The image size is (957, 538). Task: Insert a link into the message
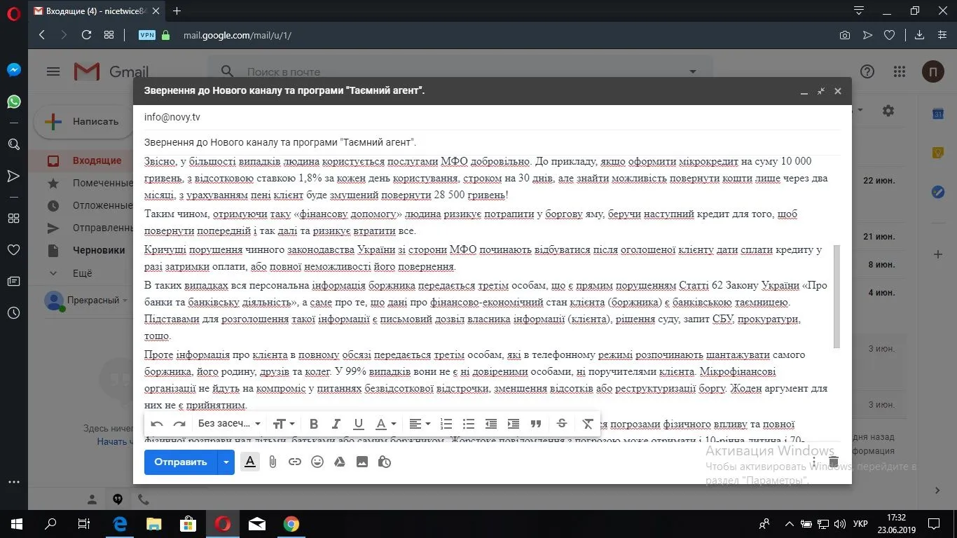(295, 462)
